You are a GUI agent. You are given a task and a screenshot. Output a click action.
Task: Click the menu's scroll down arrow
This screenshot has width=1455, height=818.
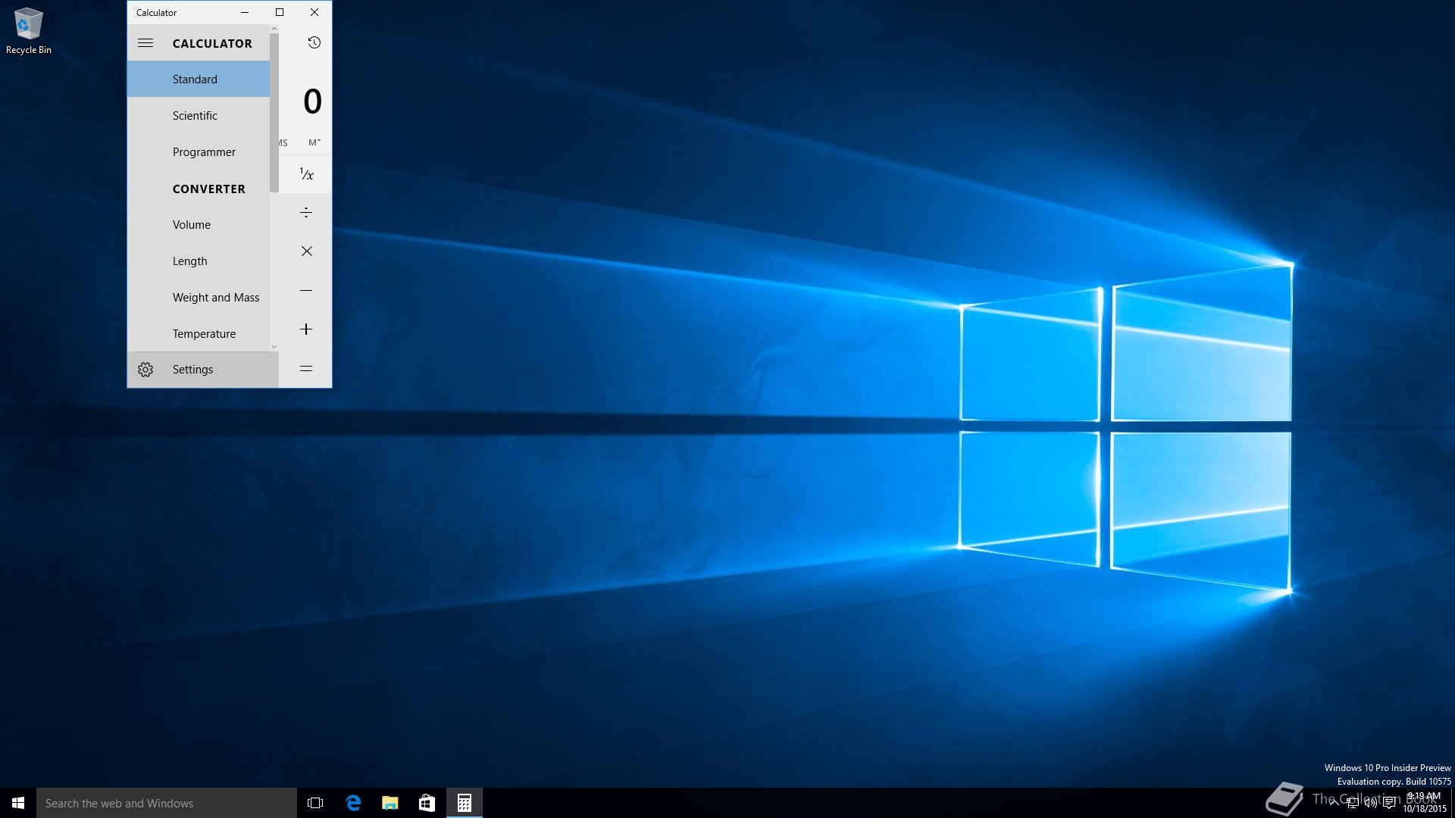[274, 347]
